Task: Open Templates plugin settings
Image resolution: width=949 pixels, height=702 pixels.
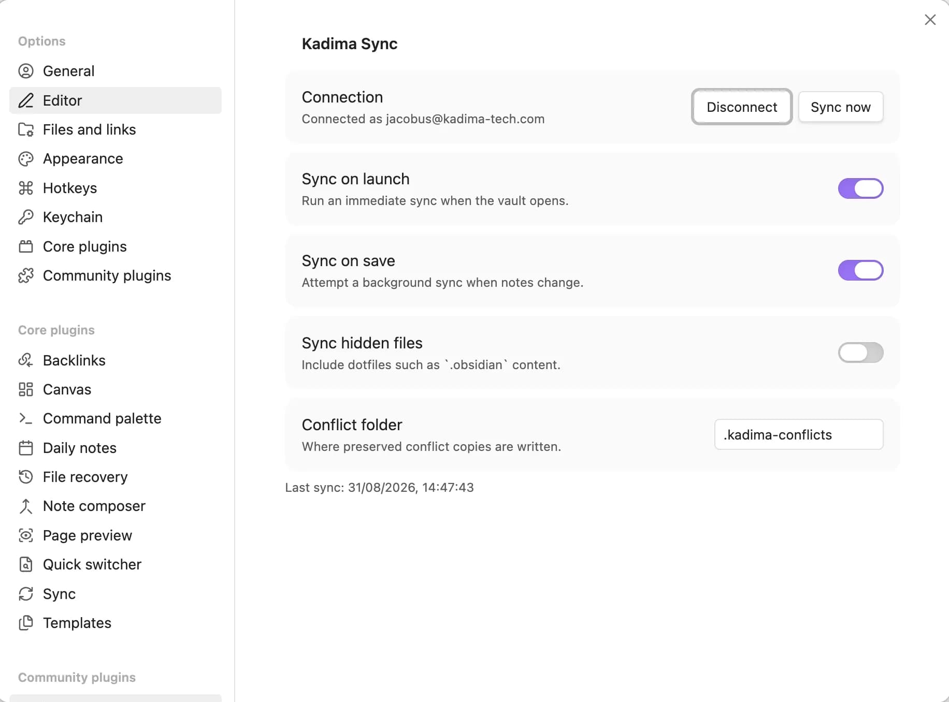Action: point(116,623)
